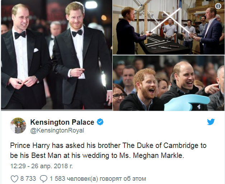Viewport: 225px width, 184px height.
Task: Click the words 'Prince Harry' in the tweet
Action: (x=29, y=146)
